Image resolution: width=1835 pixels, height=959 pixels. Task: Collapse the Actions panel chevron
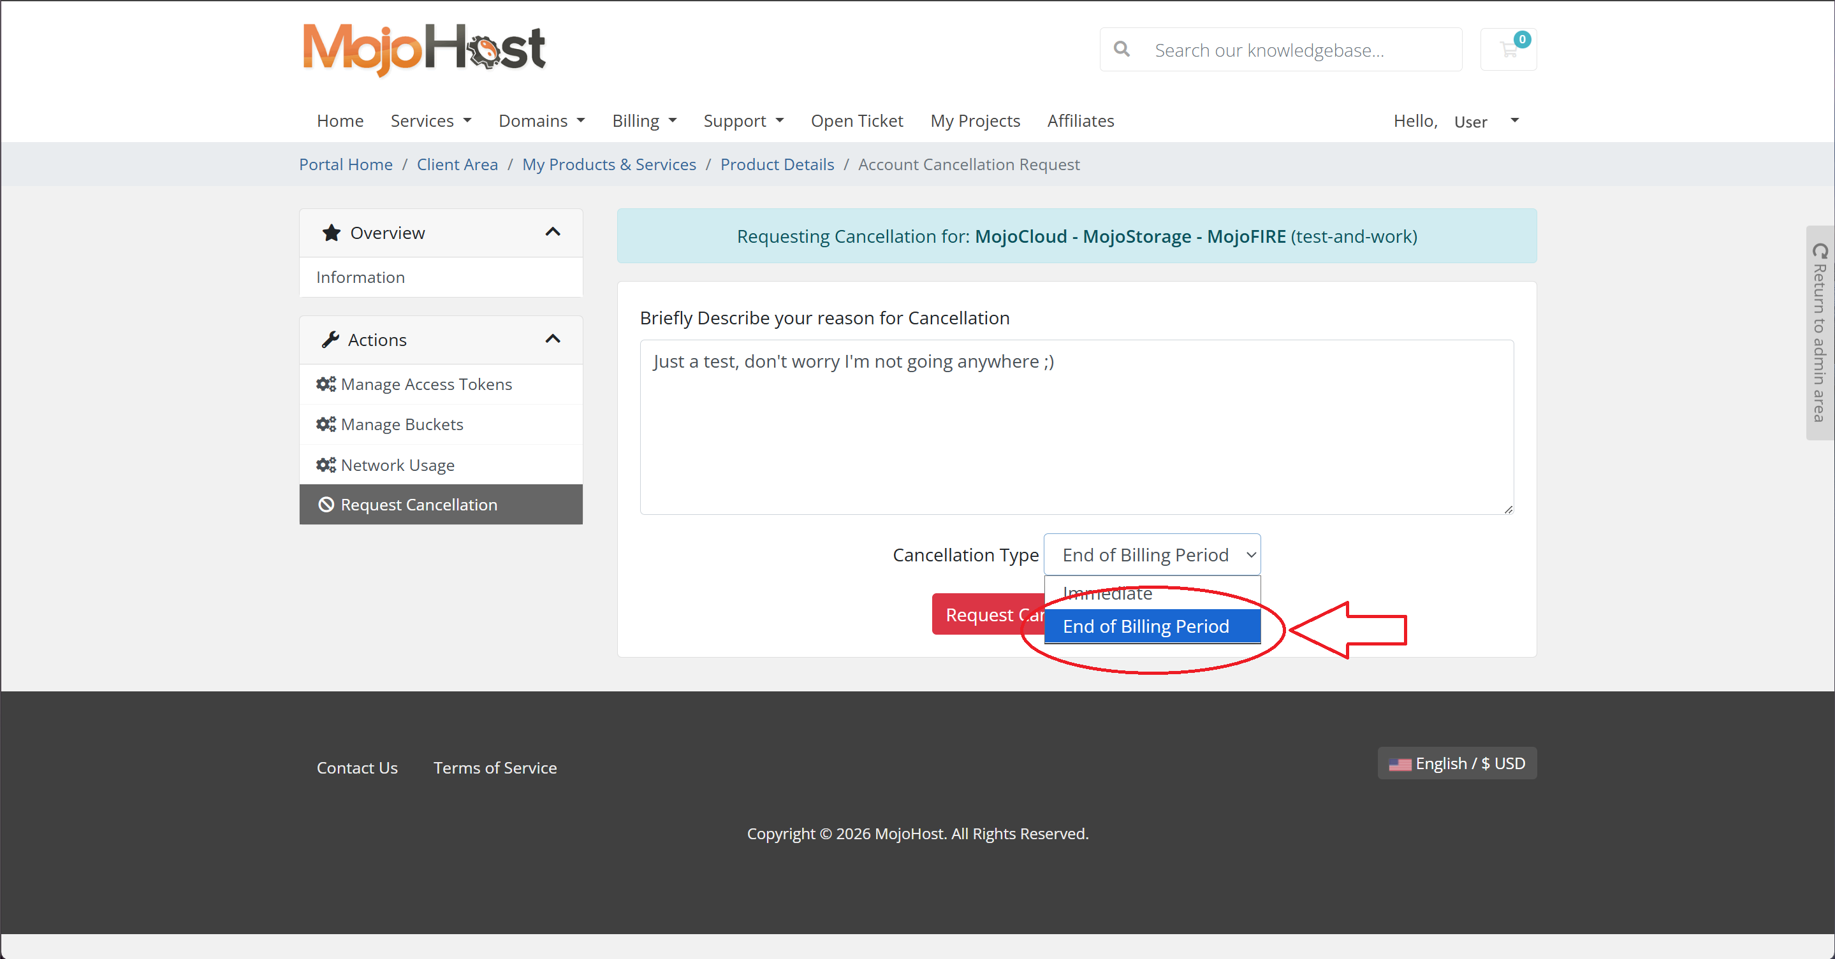553,339
